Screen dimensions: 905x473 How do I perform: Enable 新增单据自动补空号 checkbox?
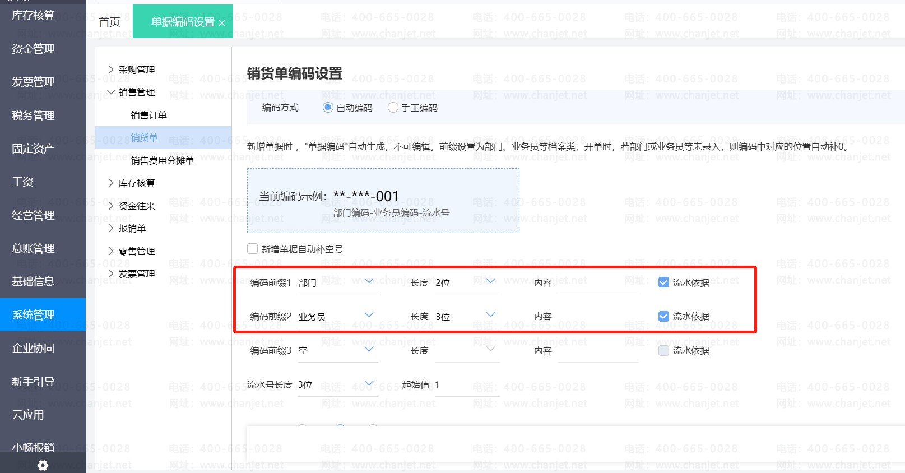(x=253, y=249)
